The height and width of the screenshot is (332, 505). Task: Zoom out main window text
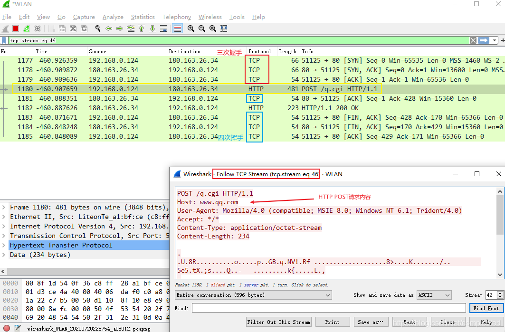202,28
